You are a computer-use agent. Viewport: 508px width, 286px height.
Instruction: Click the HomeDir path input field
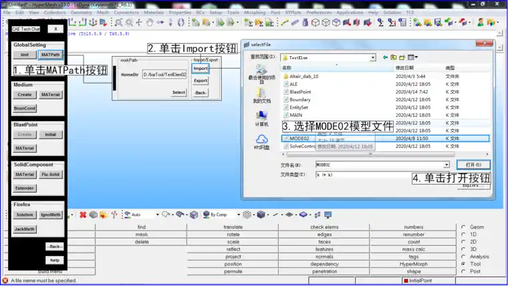[164, 75]
